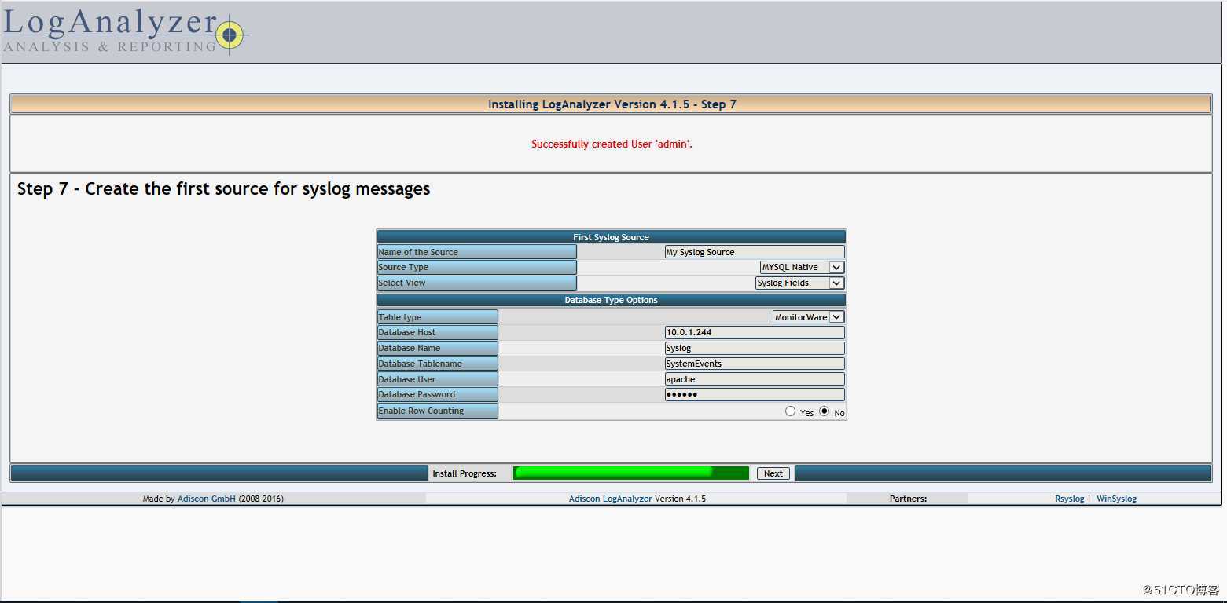This screenshot has width=1227, height=603.
Task: Open the Adiscon LogAnalyzer footer link
Action: (610, 499)
